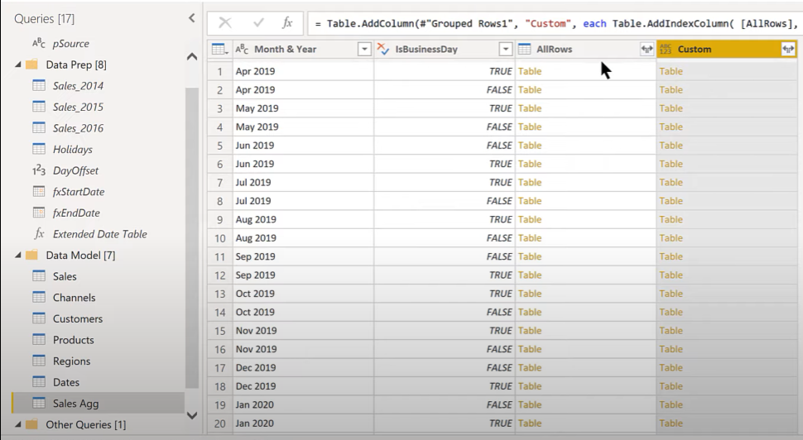Confirm the formula with checkmark icon

pos(258,22)
